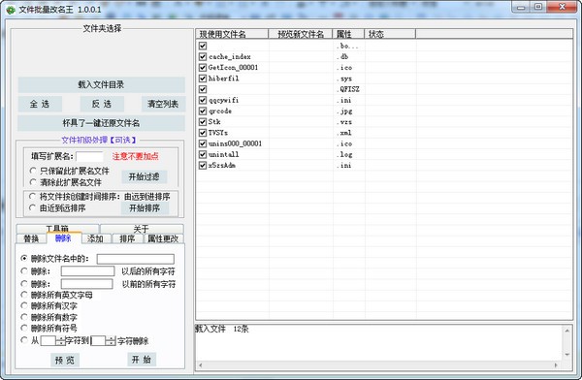
Task: Click the hiberfil file name
Action: [224, 79]
